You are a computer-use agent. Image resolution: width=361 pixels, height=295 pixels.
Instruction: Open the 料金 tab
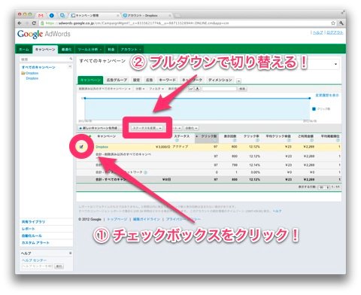111,50
